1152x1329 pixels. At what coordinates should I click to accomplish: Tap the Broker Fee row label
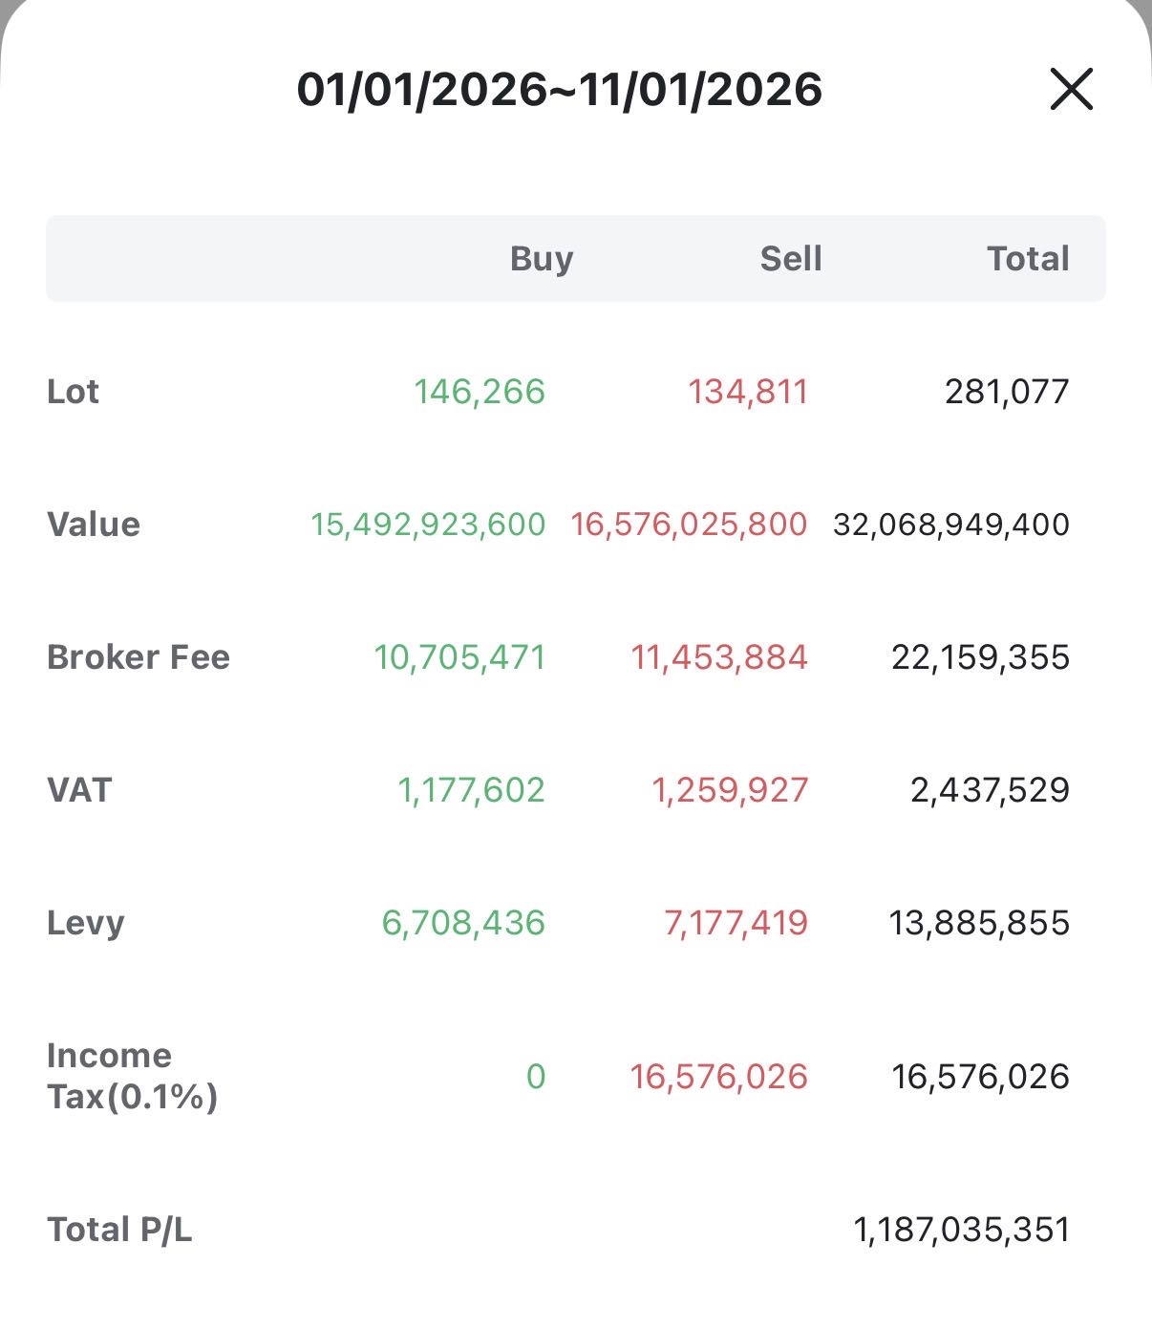(x=139, y=657)
